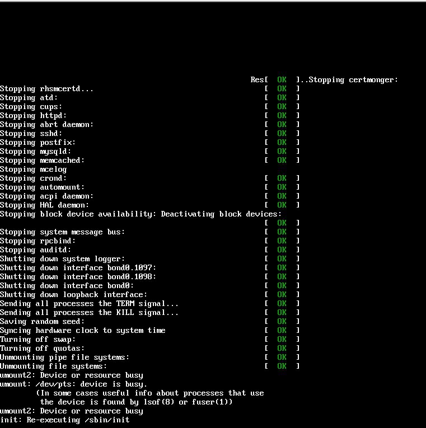Select the 'Stopping atd:' text
Screen dimensions: 426x428
(x=29, y=98)
